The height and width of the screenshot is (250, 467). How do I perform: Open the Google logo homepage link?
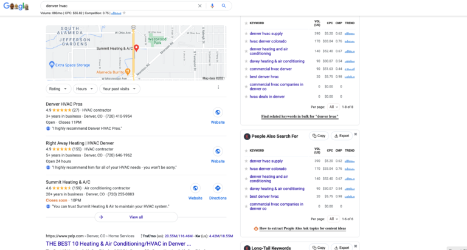(x=16, y=6)
